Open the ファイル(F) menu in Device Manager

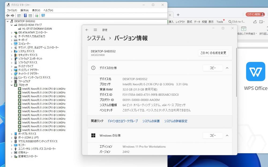pos(12,10)
